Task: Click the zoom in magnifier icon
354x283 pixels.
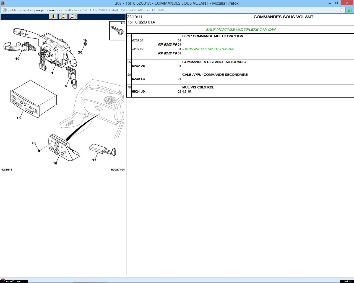Action: click(53, 17)
